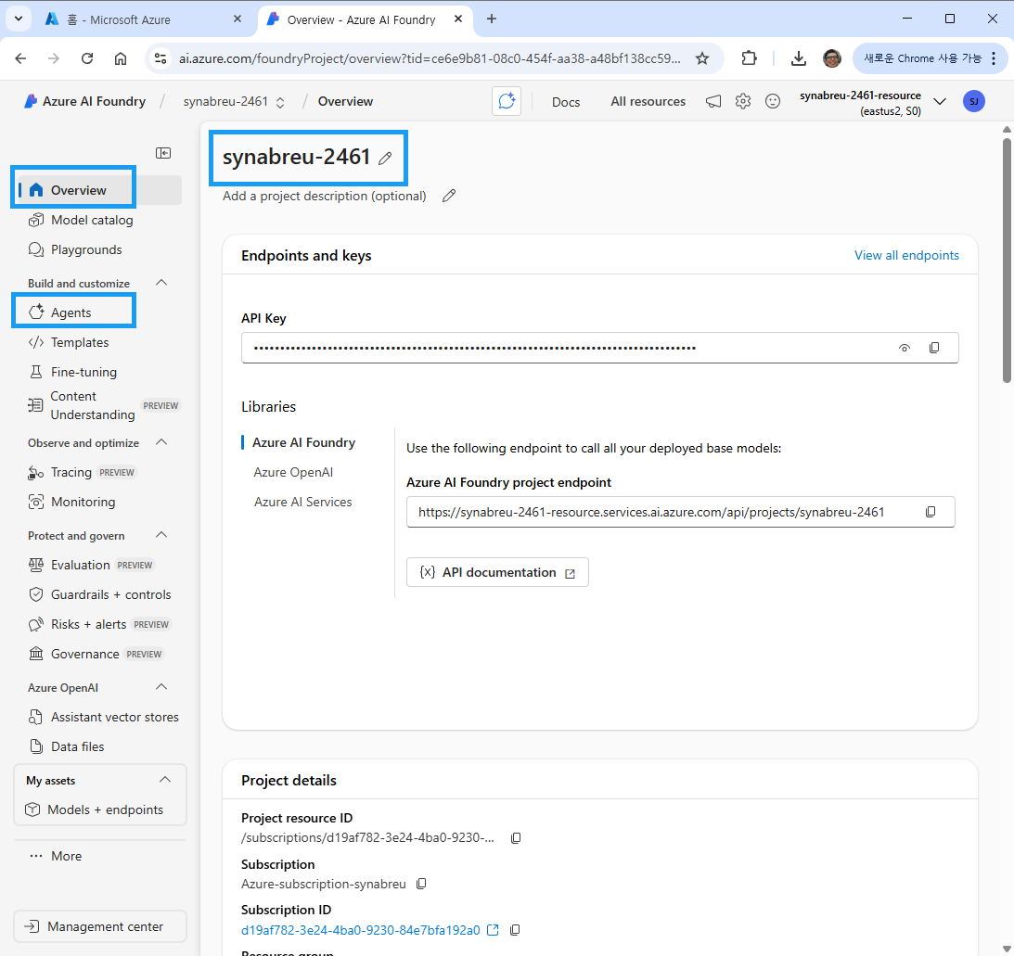Select Overview in sidebar
This screenshot has height=956, width=1014.
pos(99,190)
